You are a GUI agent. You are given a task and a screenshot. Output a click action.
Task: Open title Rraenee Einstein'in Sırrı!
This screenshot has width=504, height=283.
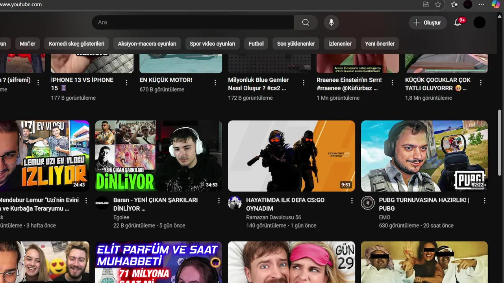[x=349, y=84]
